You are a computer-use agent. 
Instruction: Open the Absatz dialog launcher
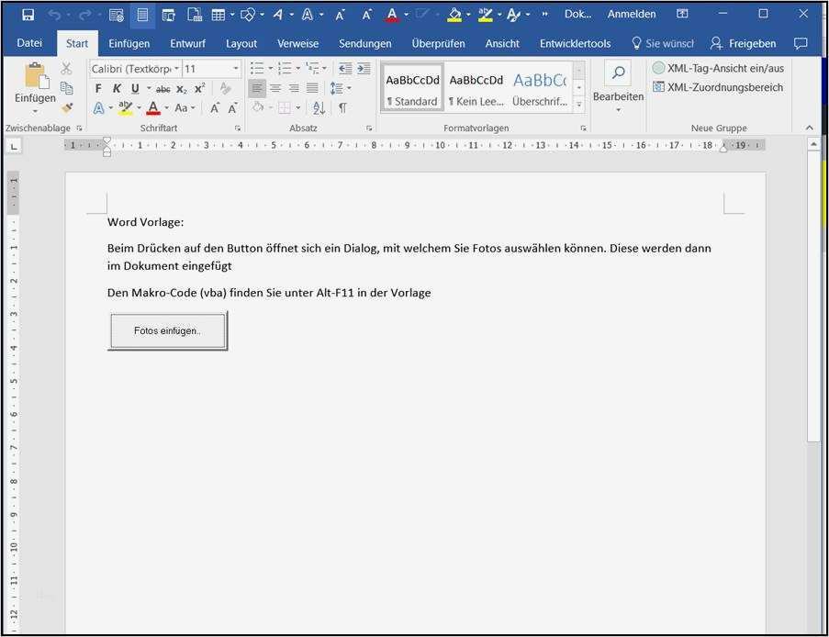(x=369, y=128)
